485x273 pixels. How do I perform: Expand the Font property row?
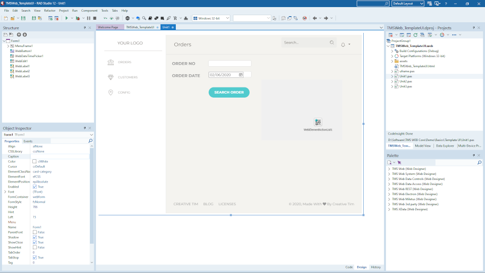[x=5, y=192]
